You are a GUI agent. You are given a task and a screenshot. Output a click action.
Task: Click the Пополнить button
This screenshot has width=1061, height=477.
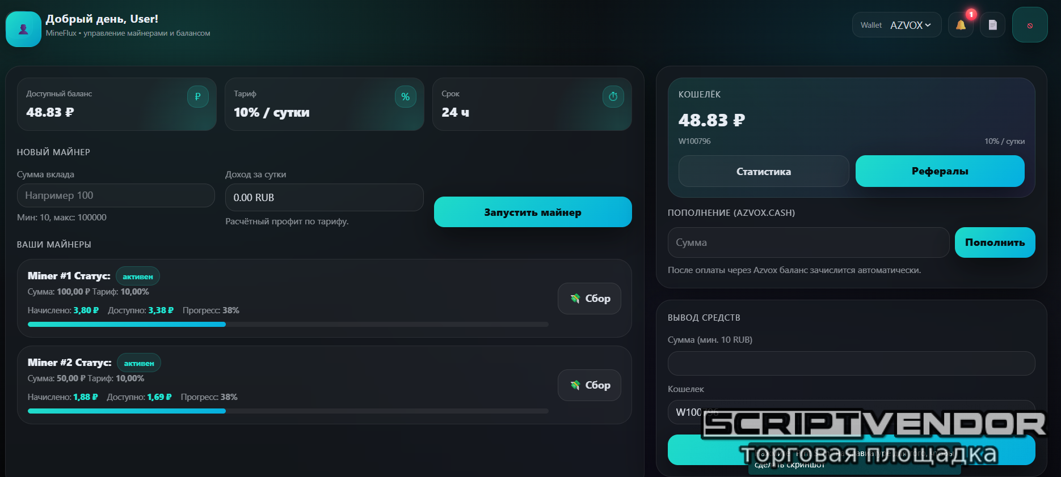[x=995, y=242]
